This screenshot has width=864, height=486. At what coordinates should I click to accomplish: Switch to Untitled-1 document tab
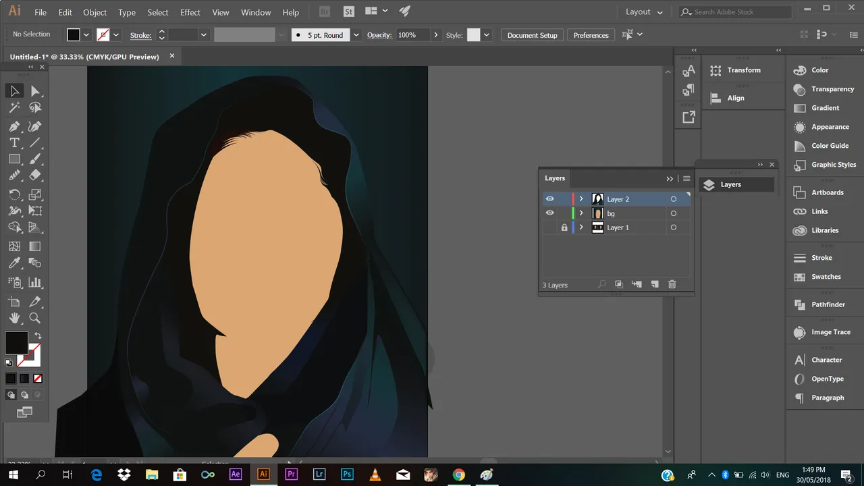click(x=84, y=57)
